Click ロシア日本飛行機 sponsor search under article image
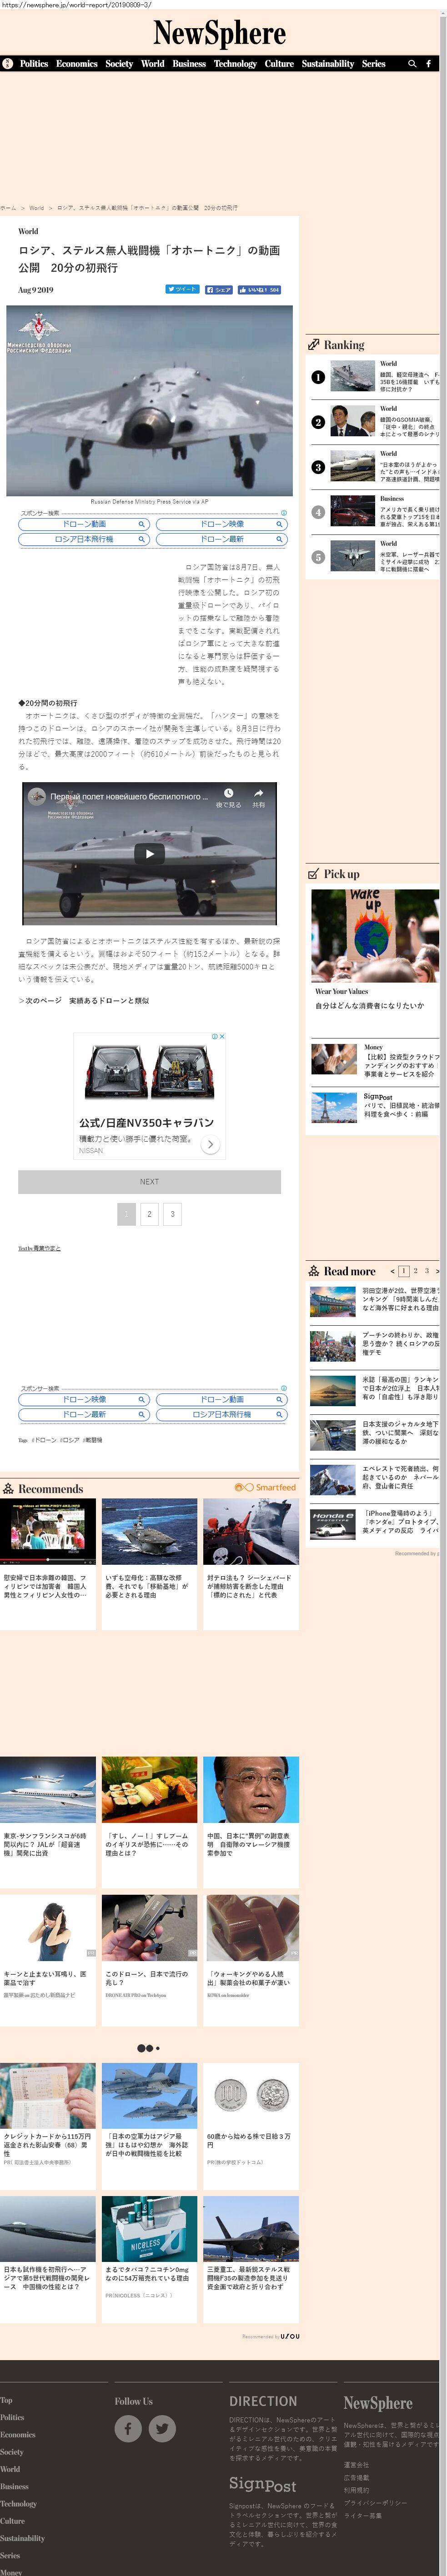The height and width of the screenshot is (2576, 447). [84, 539]
